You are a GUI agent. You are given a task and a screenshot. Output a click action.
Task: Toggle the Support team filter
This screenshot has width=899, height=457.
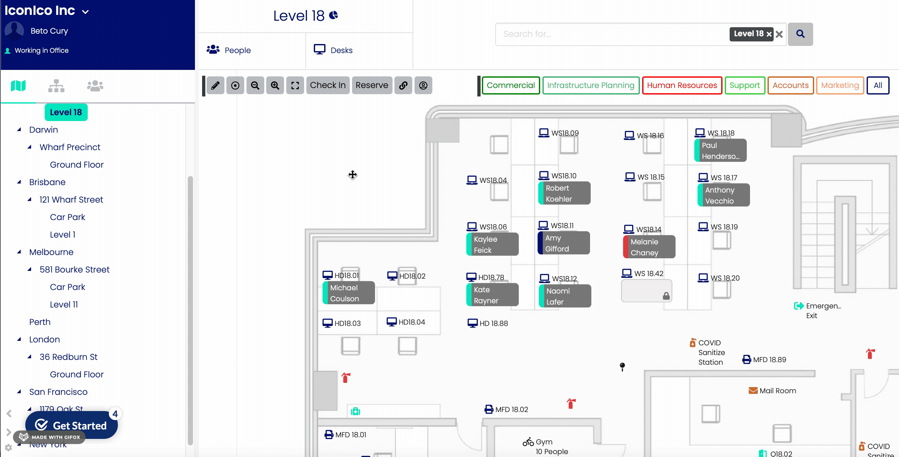click(745, 85)
